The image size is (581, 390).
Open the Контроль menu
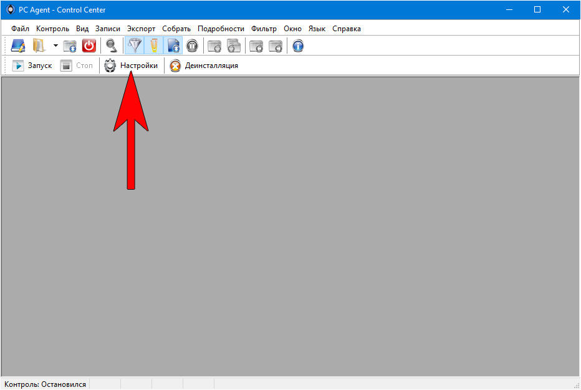point(52,29)
